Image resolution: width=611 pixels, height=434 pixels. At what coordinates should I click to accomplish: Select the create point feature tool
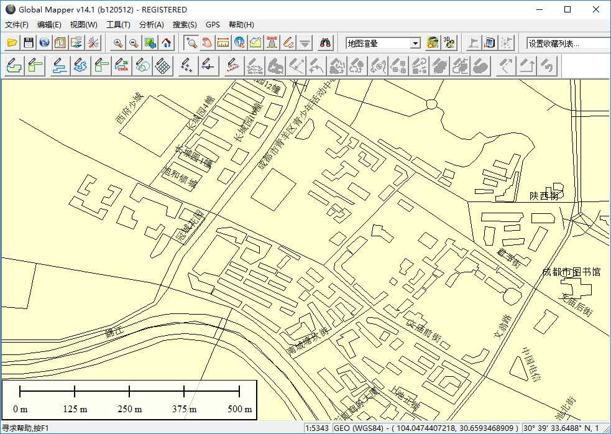click(187, 65)
